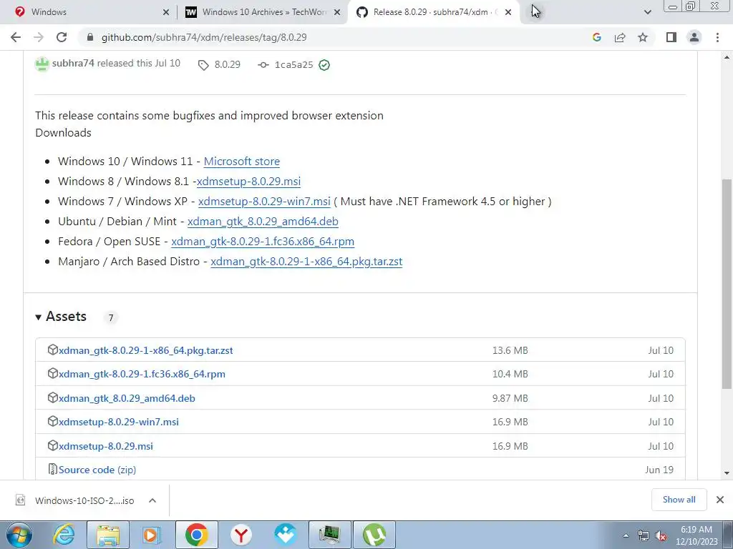Image resolution: width=733 pixels, height=549 pixels.
Task: Go back using browser back arrow
Action: click(16, 37)
